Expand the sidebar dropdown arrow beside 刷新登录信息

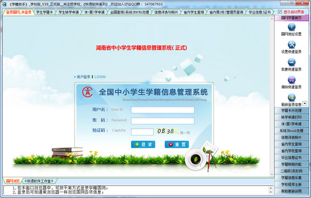point(305,103)
